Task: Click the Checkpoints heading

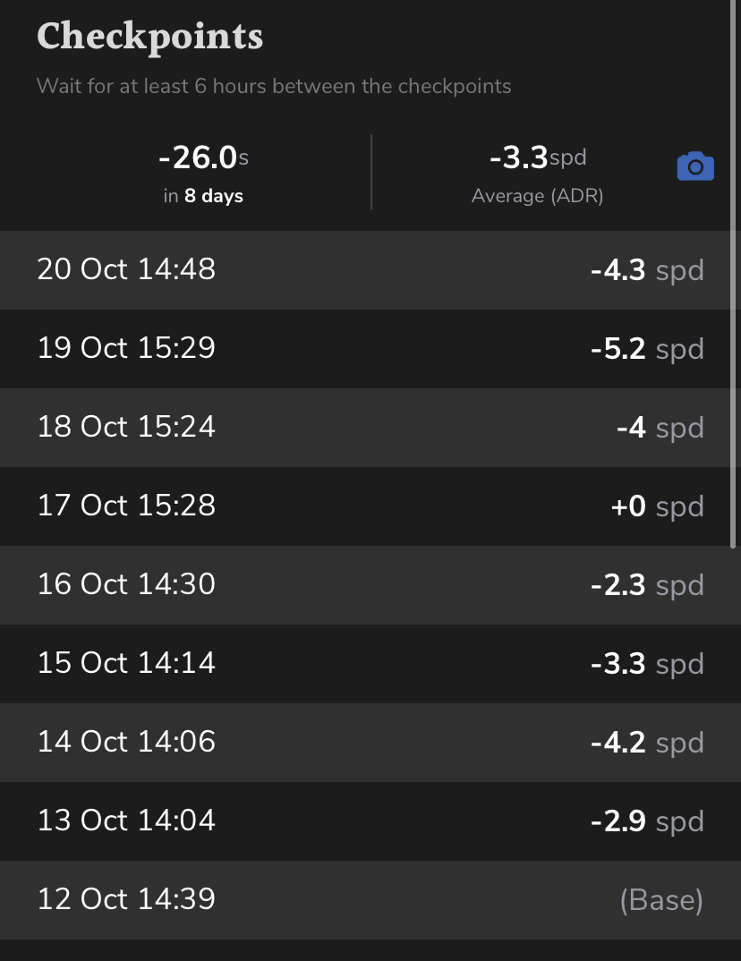Action: pos(150,37)
